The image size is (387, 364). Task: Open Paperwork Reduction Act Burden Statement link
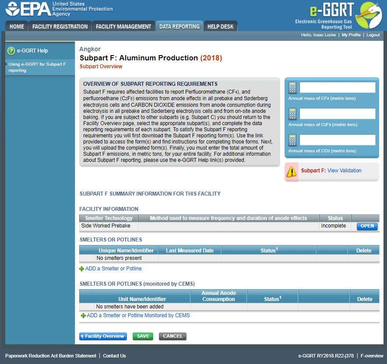point(51,356)
